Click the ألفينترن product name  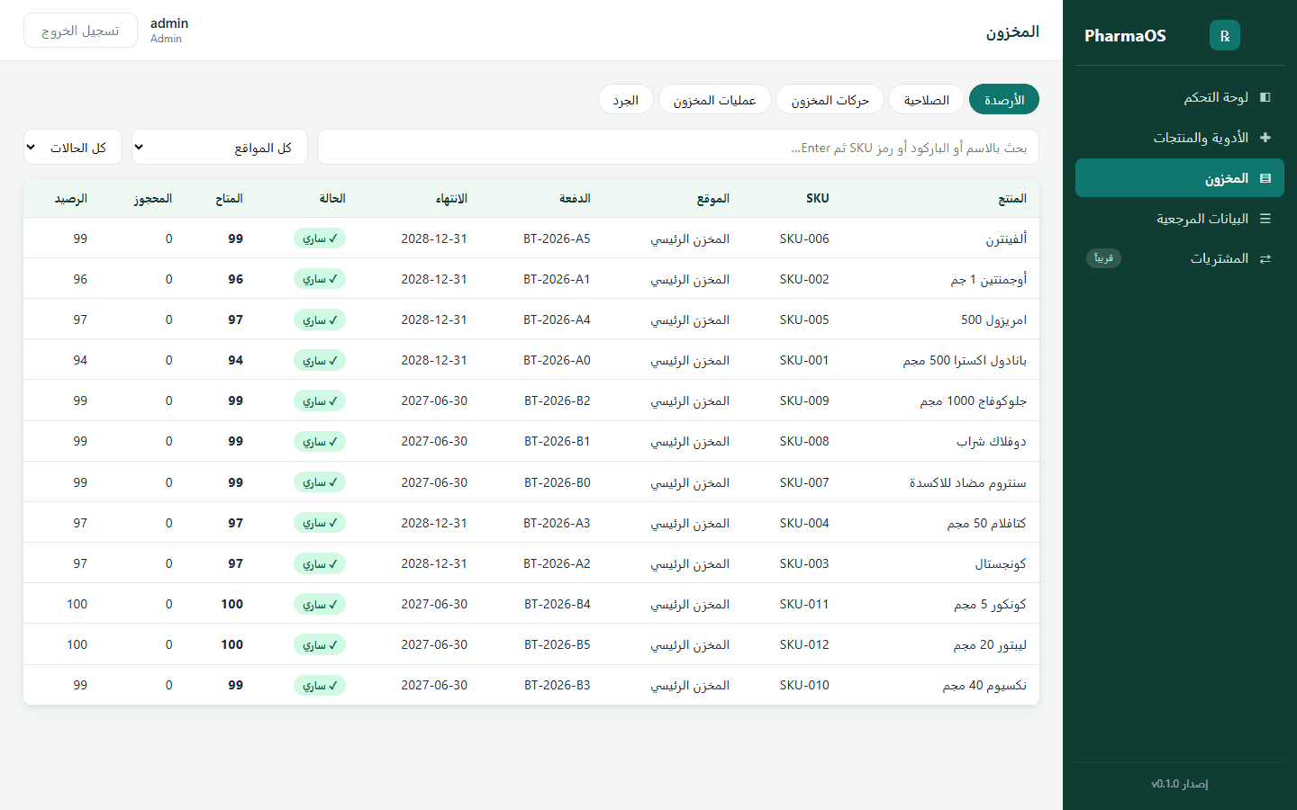click(1006, 239)
